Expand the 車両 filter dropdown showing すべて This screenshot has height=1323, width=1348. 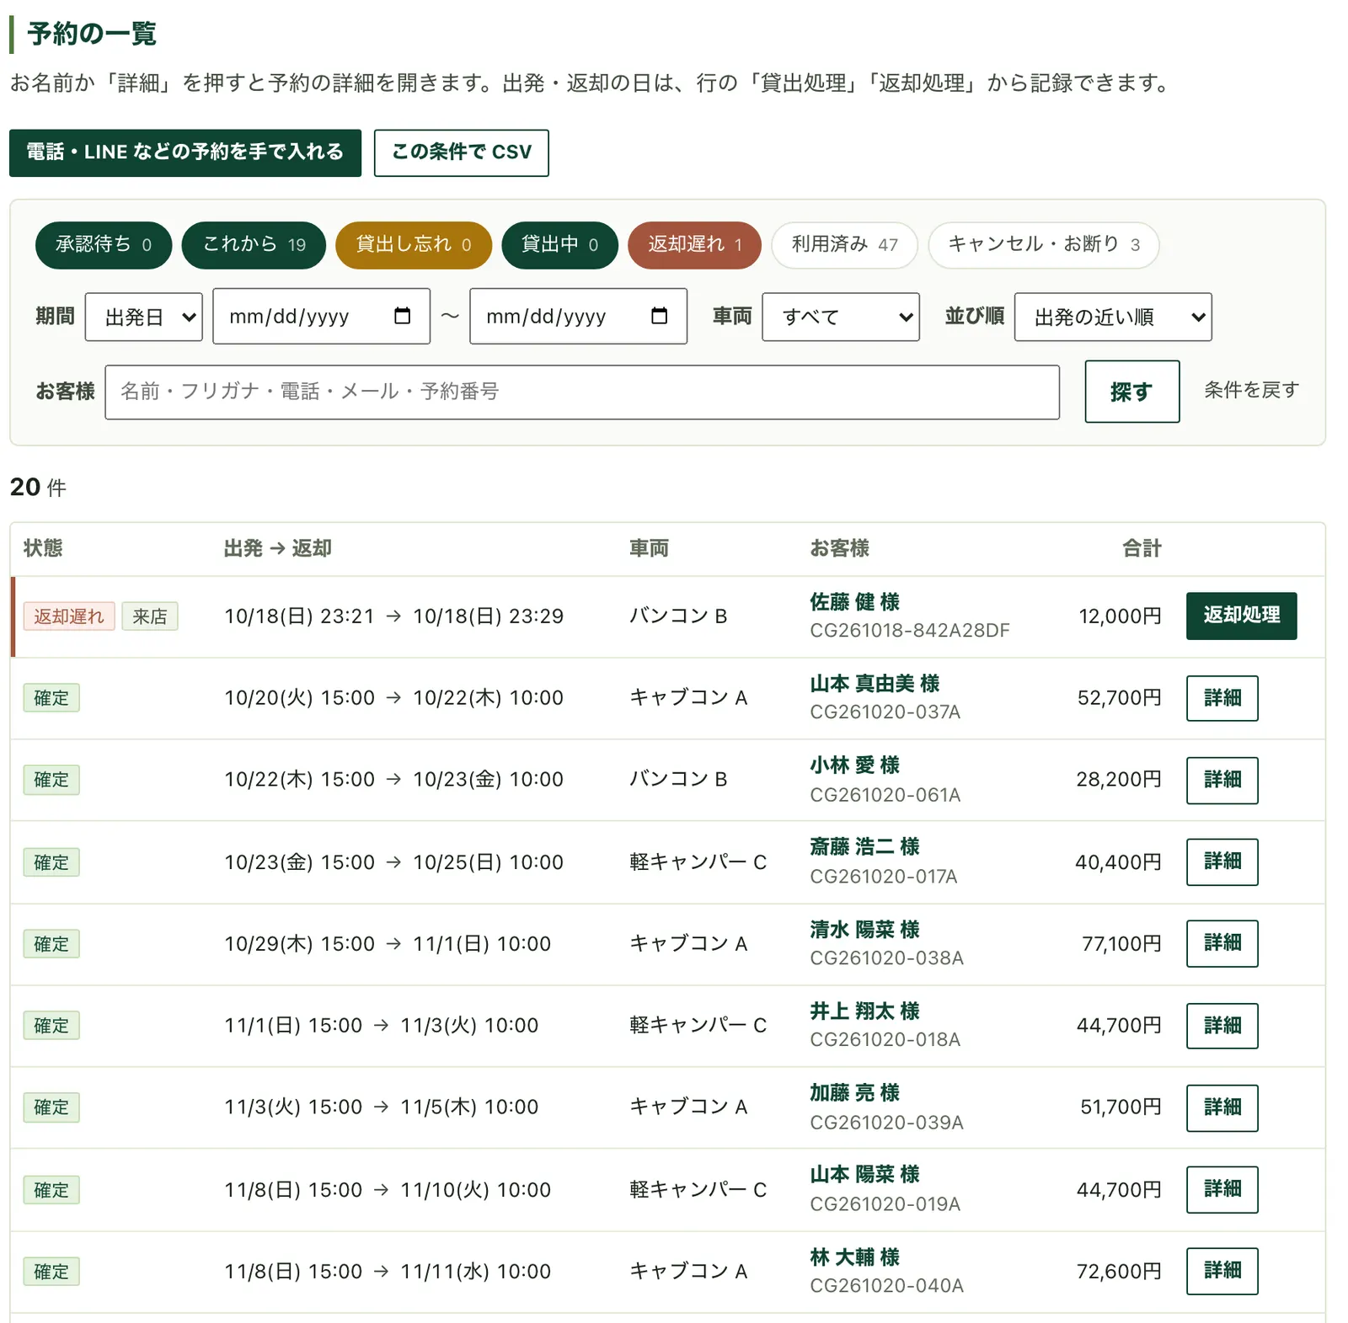click(840, 317)
